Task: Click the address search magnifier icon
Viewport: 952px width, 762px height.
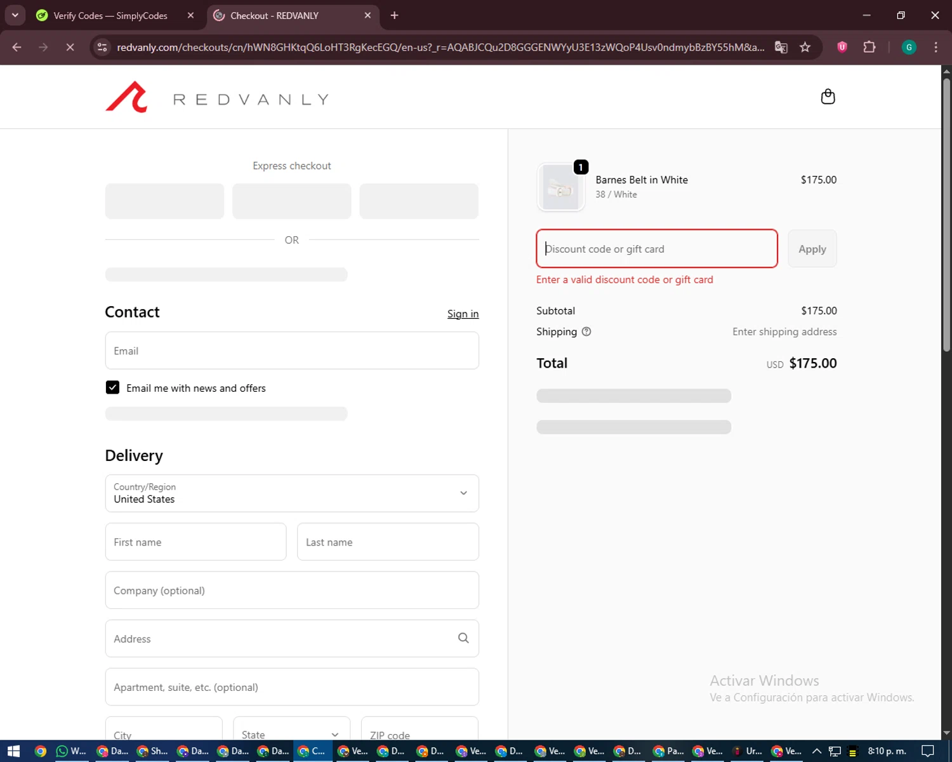Action: (463, 638)
